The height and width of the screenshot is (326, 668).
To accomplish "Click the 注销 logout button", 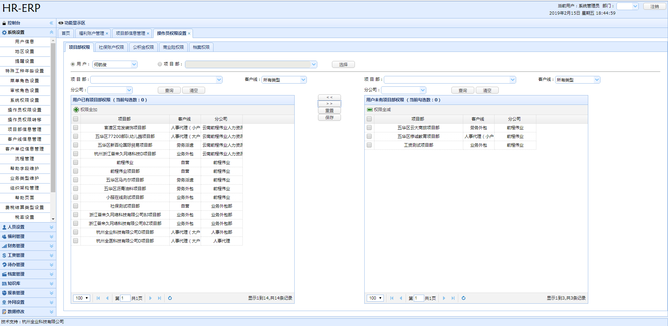I will (x=655, y=6).
